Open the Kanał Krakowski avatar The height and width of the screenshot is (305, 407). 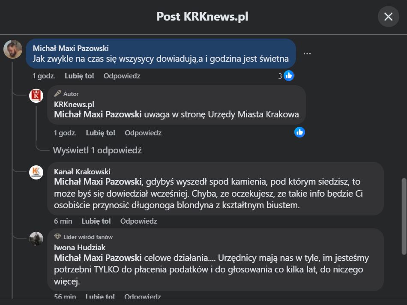coord(36,172)
